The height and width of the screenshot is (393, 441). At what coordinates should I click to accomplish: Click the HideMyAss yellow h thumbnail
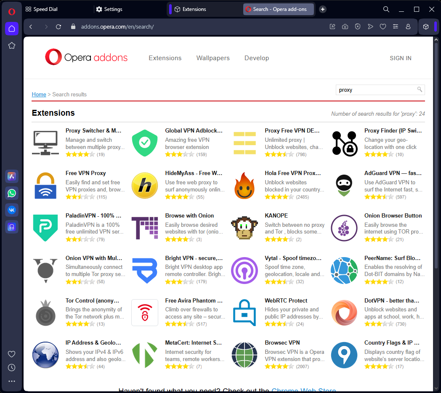145,186
